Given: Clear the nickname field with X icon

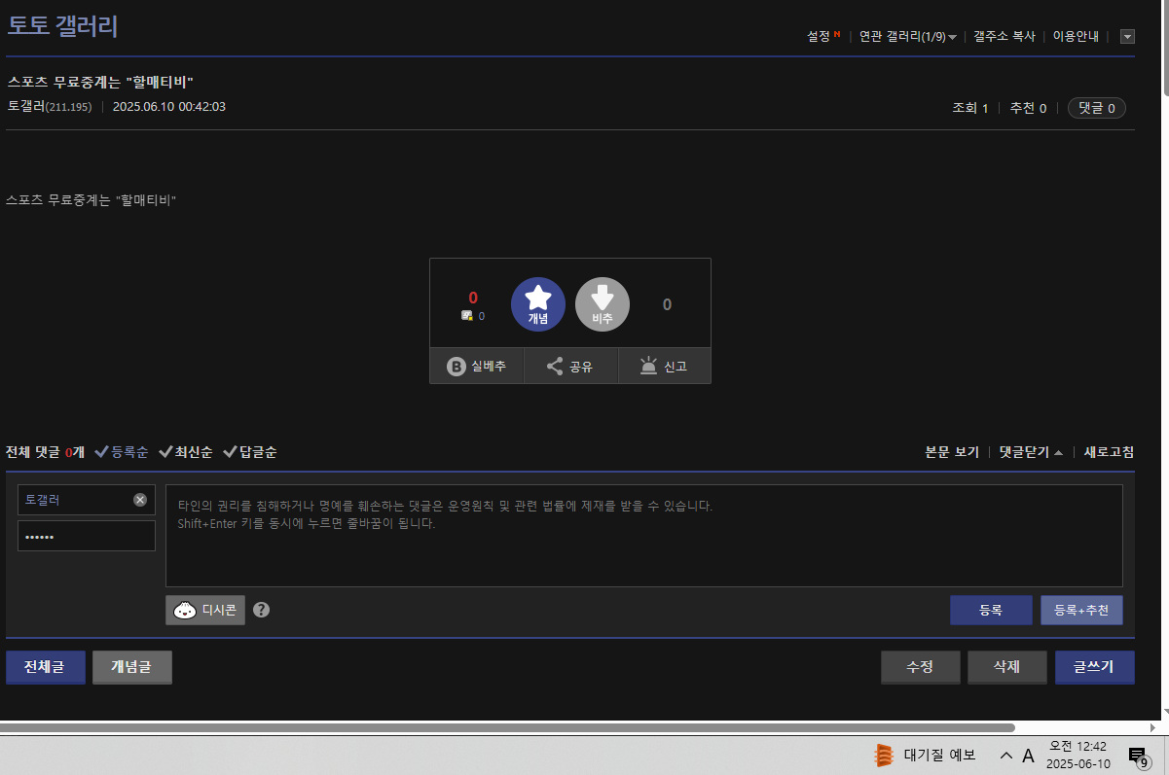Looking at the screenshot, I should tap(140, 500).
